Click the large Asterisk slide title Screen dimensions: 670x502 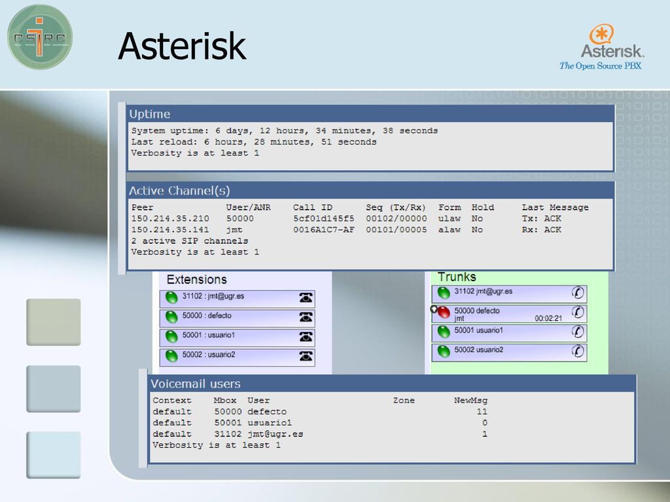[x=182, y=46]
